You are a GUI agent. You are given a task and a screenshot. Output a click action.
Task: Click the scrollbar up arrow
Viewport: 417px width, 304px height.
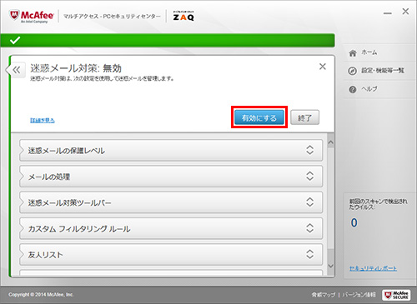pyautogui.click(x=330, y=142)
